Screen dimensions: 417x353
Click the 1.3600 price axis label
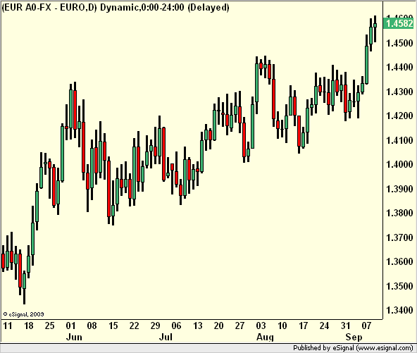pyautogui.click(x=399, y=262)
